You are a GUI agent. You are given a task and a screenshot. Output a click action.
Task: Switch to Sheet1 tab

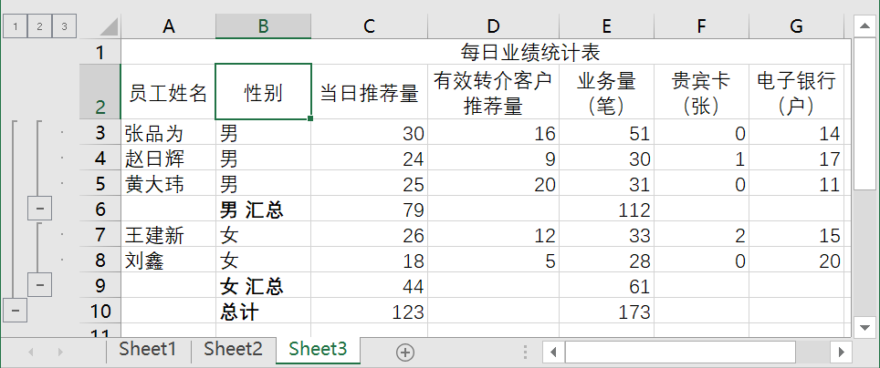(147, 349)
